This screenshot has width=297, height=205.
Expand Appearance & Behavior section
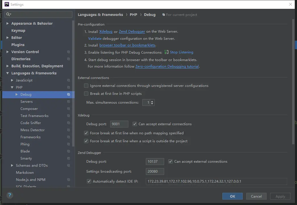8,23
